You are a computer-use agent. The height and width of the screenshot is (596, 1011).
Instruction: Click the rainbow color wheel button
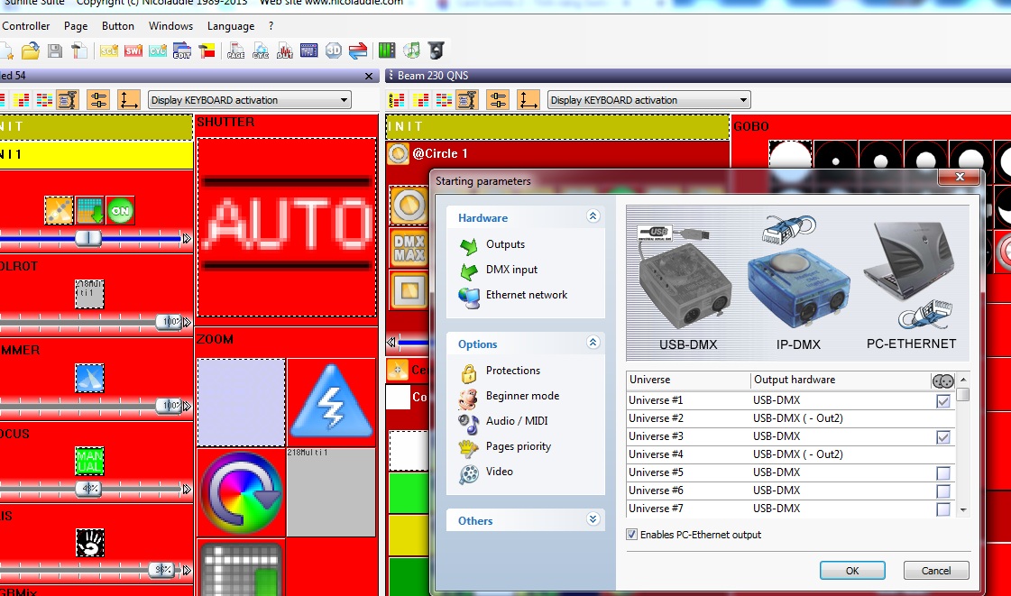coord(241,494)
